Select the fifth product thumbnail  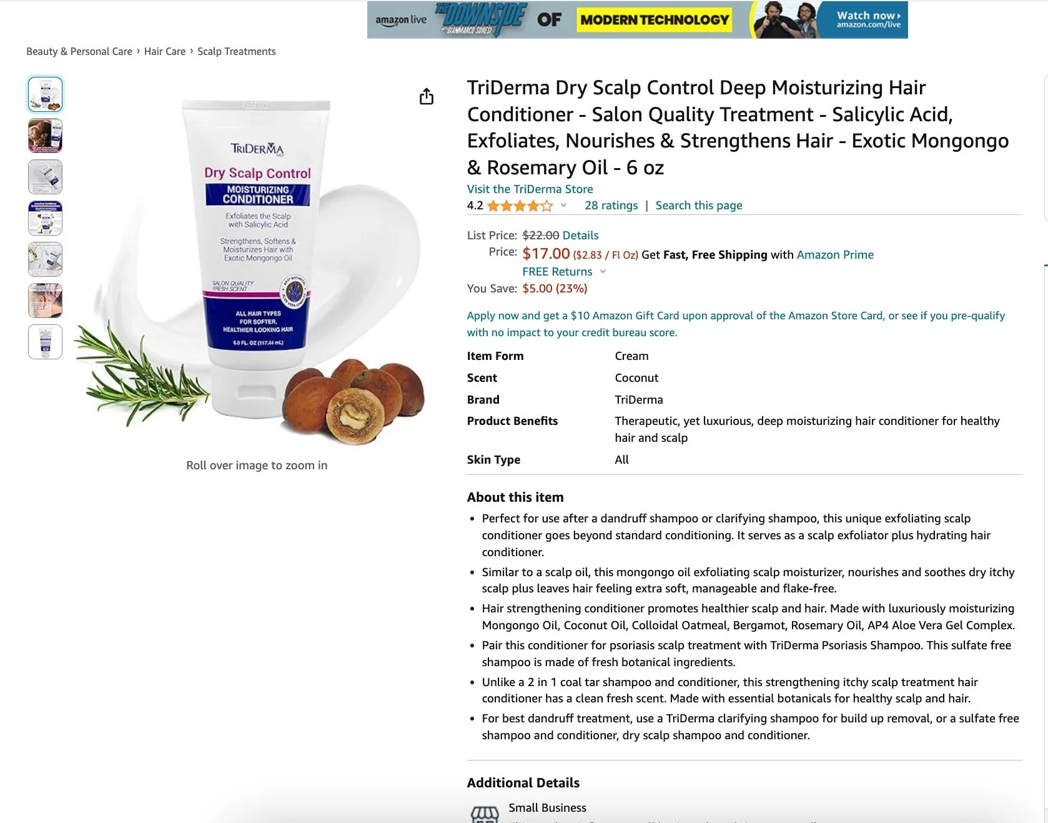tap(45, 259)
